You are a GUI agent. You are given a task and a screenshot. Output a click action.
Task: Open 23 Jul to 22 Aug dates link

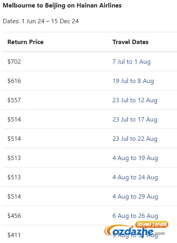point(135,139)
